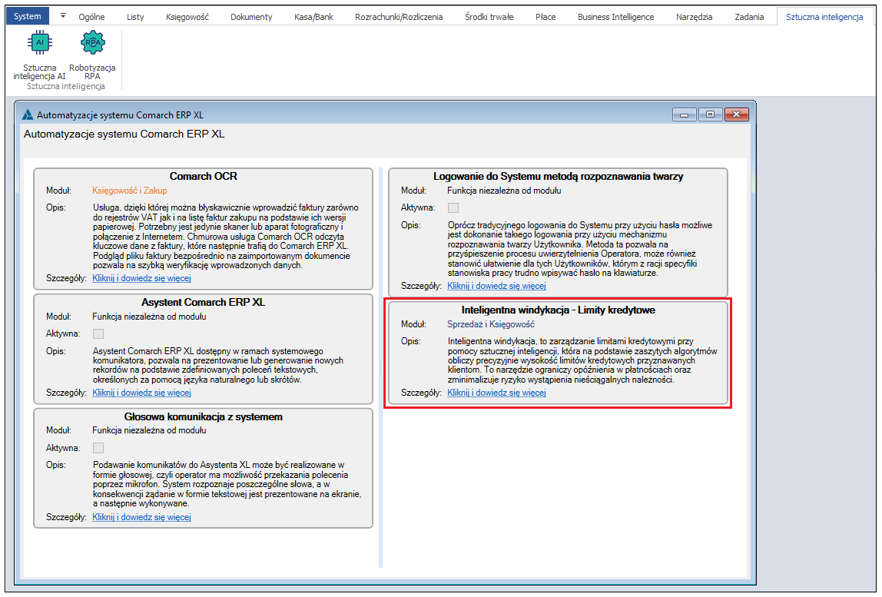Maximize the Automatyzacje systemu window
882x597 pixels.
coord(710,114)
